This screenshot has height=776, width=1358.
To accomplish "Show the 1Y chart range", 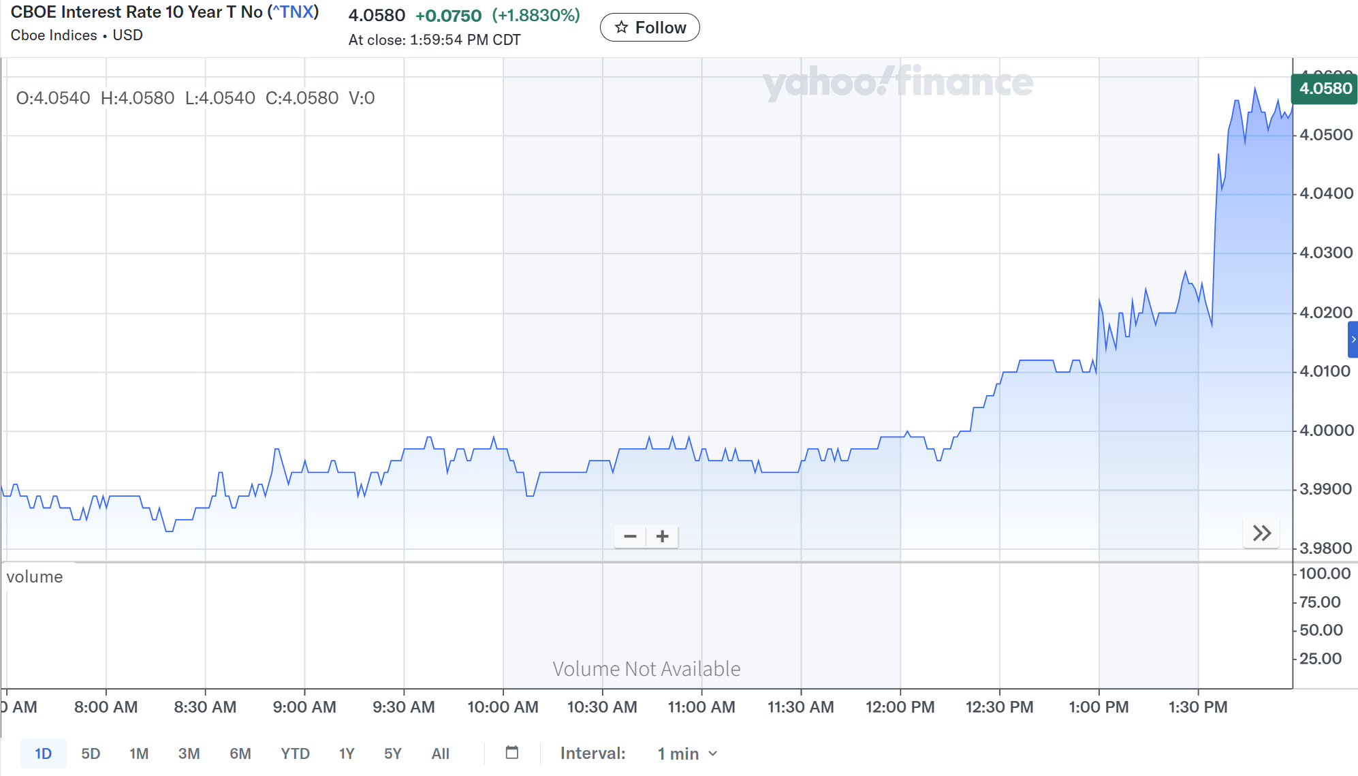I will (x=347, y=754).
